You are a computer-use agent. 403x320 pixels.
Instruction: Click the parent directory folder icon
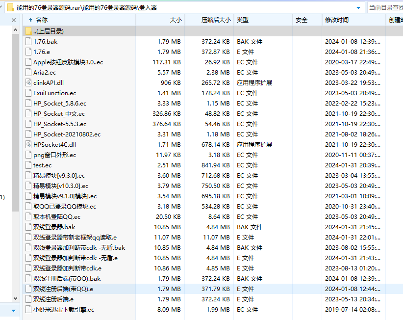pos(28,31)
